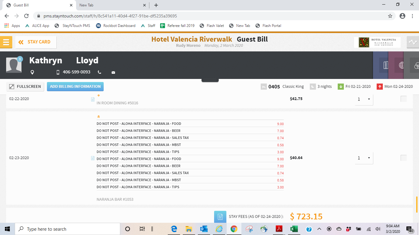Click the first FOOD 9.00 line item
The width and height of the screenshot is (419, 235).
190,124
